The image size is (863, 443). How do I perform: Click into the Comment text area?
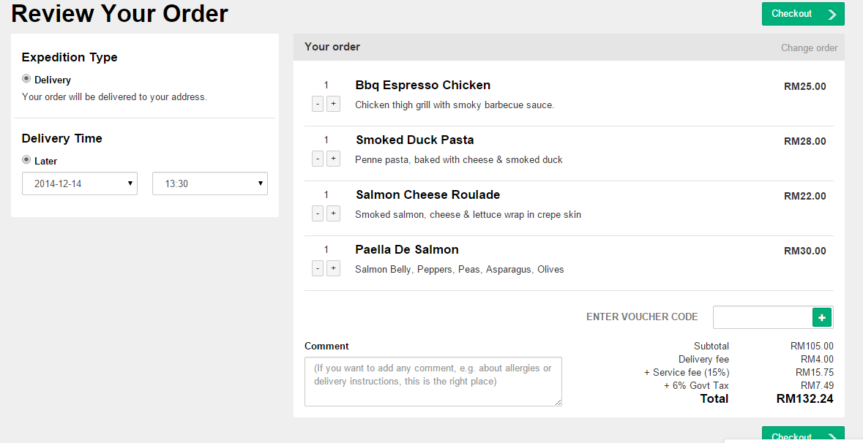pos(433,381)
